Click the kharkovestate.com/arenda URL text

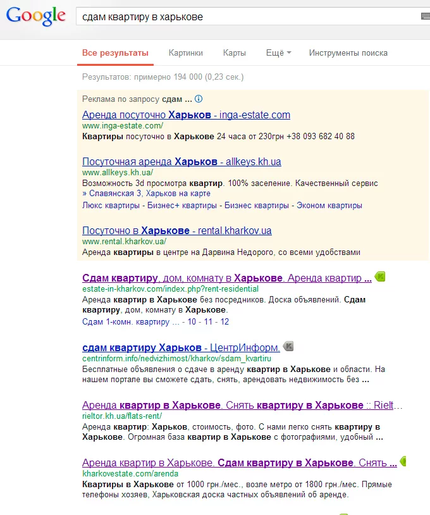tap(130, 474)
